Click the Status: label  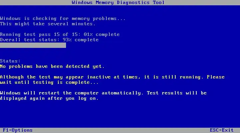click(10, 61)
